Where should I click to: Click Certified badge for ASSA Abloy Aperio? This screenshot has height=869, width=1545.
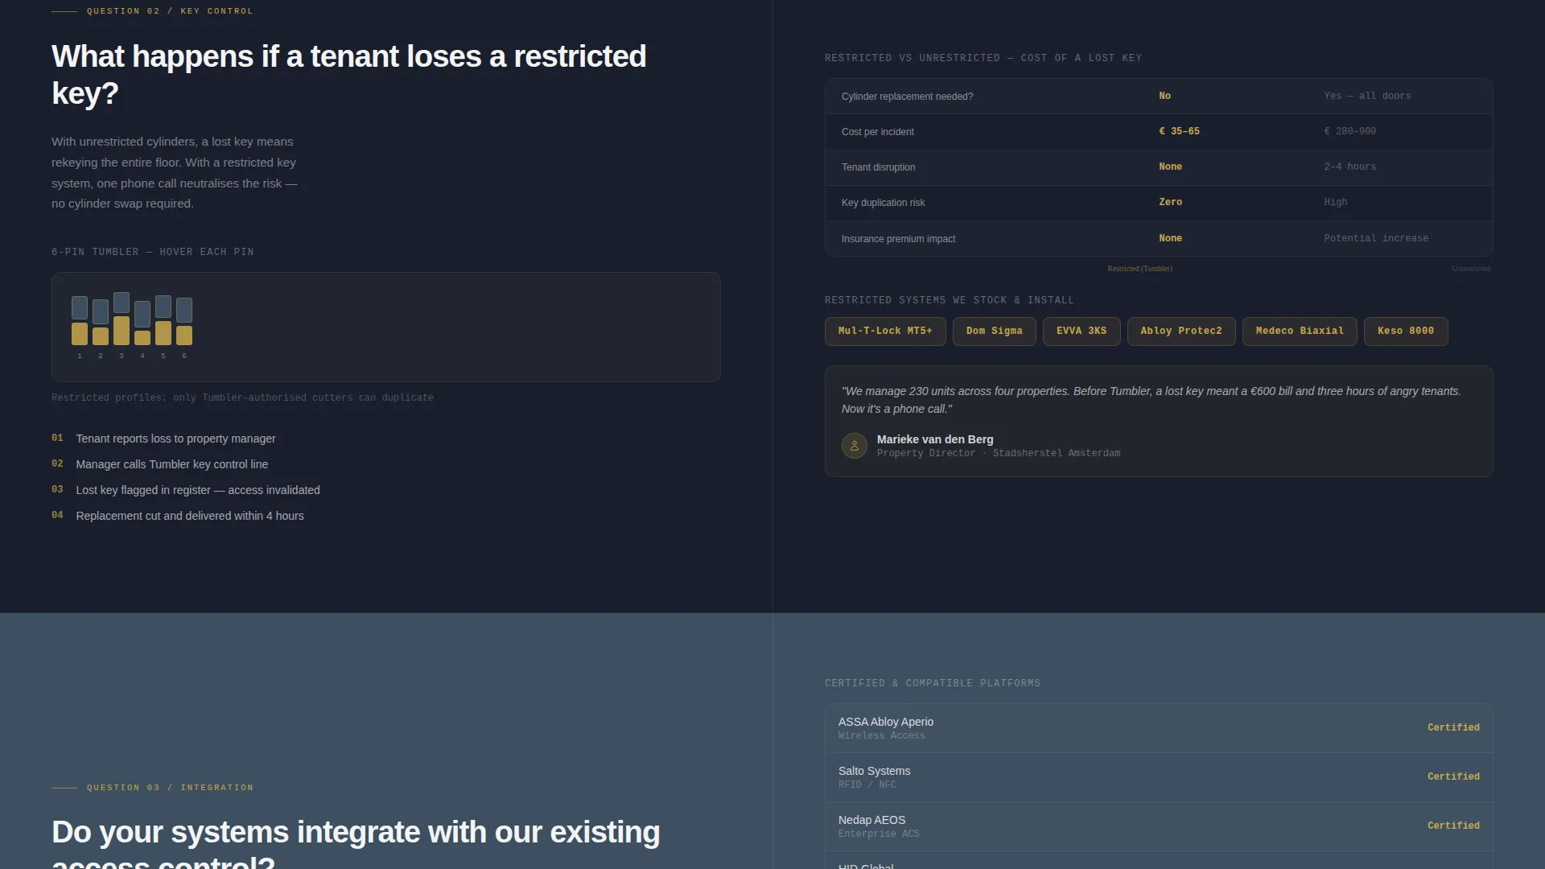1453,727
